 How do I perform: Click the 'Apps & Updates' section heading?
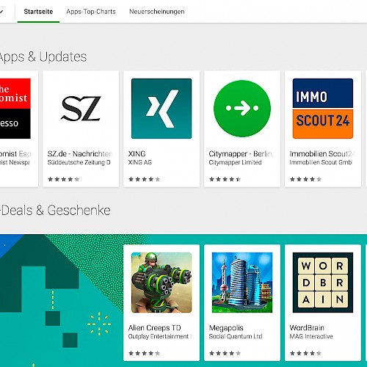[x=43, y=57]
